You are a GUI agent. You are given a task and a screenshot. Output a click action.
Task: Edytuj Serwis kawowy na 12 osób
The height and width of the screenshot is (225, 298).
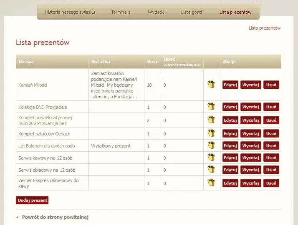pyautogui.click(x=230, y=158)
